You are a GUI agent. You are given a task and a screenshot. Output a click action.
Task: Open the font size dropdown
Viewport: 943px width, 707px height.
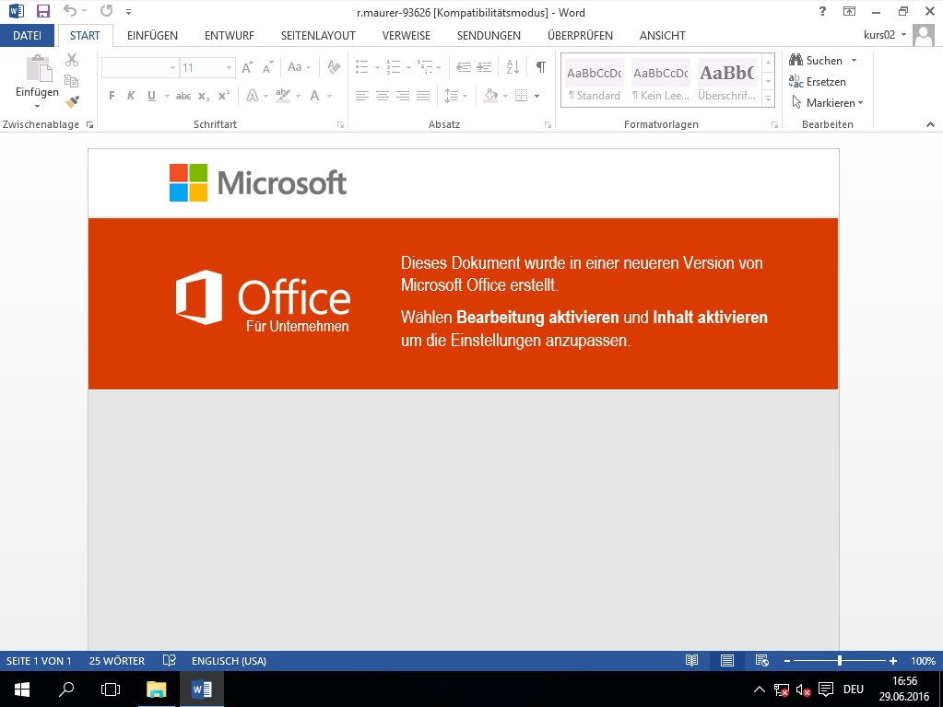point(230,68)
